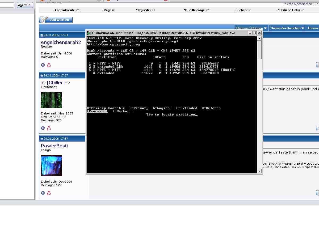The image size is (319, 239).
Task: Click 'Ensign' rank under PowerBasti
Action: (46, 150)
